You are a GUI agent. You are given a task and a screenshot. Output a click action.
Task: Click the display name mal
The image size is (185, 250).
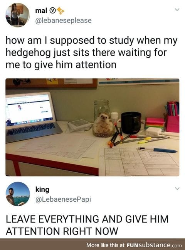click(41, 11)
